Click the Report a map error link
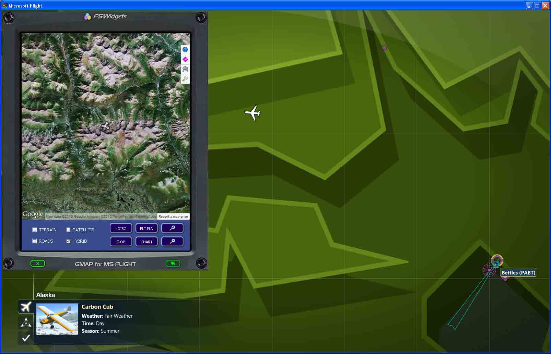551x354 pixels. (x=173, y=216)
